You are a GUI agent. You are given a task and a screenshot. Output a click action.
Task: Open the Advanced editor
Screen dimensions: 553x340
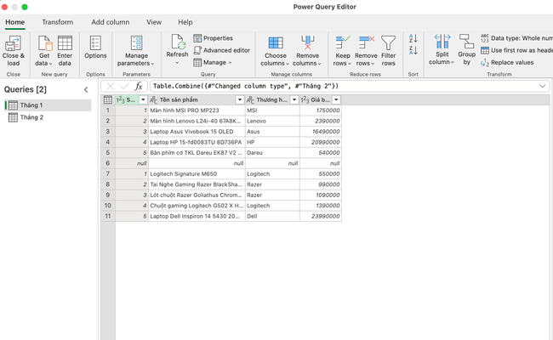222,50
